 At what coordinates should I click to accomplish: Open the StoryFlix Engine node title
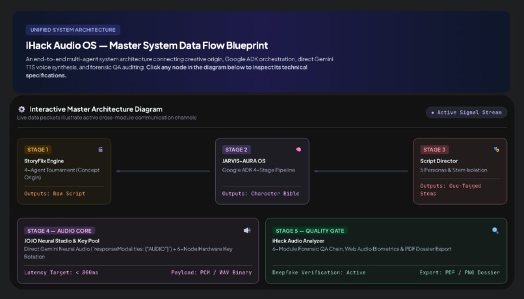pyautogui.click(x=44, y=161)
